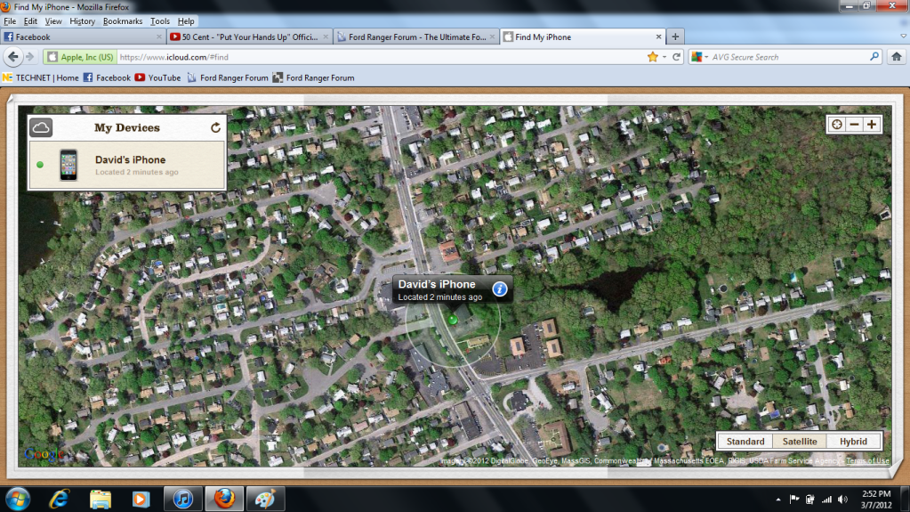Click the green location dot on map
910x512 pixels.
point(453,320)
